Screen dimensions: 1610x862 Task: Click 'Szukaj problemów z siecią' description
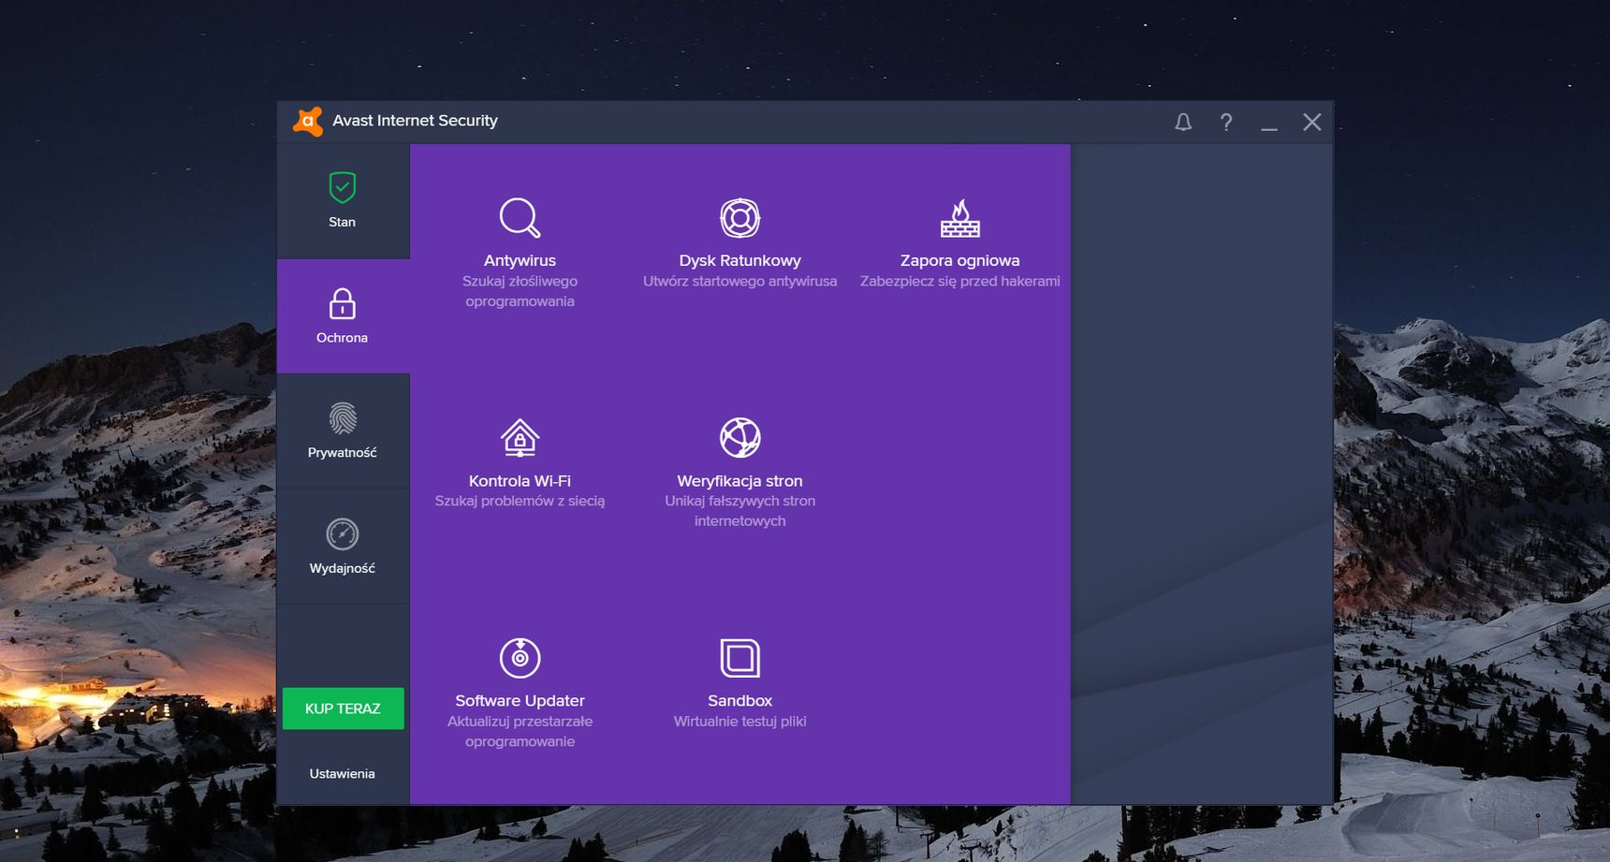pos(520,501)
